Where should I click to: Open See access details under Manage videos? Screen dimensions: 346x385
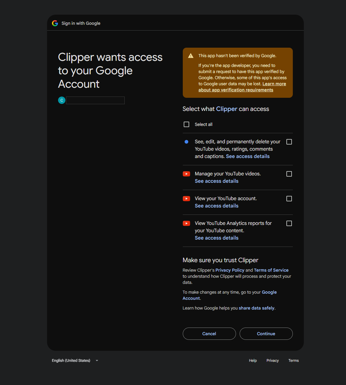tap(217, 181)
